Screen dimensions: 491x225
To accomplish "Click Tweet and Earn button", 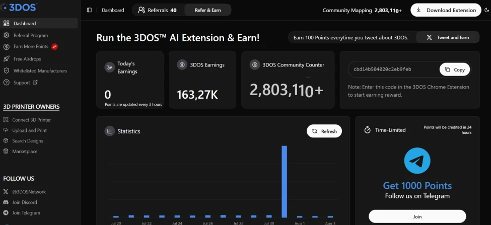I will (x=448, y=37).
